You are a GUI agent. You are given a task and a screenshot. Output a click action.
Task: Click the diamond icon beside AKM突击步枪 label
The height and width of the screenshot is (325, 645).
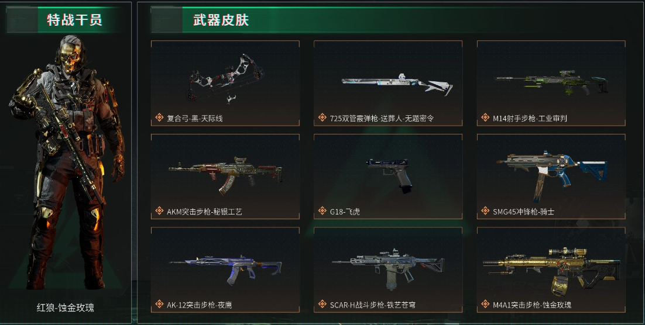[159, 211]
